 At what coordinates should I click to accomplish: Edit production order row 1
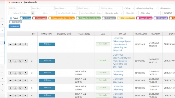pos(20,44)
